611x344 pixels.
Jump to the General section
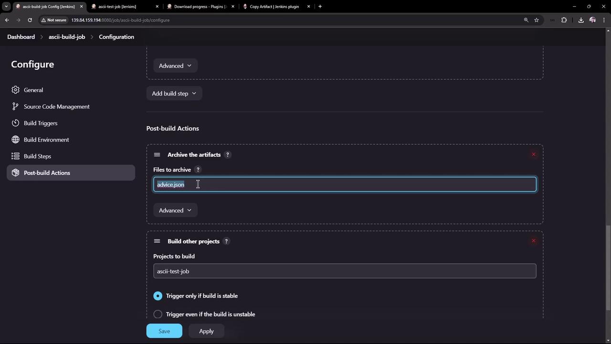(x=71, y=90)
